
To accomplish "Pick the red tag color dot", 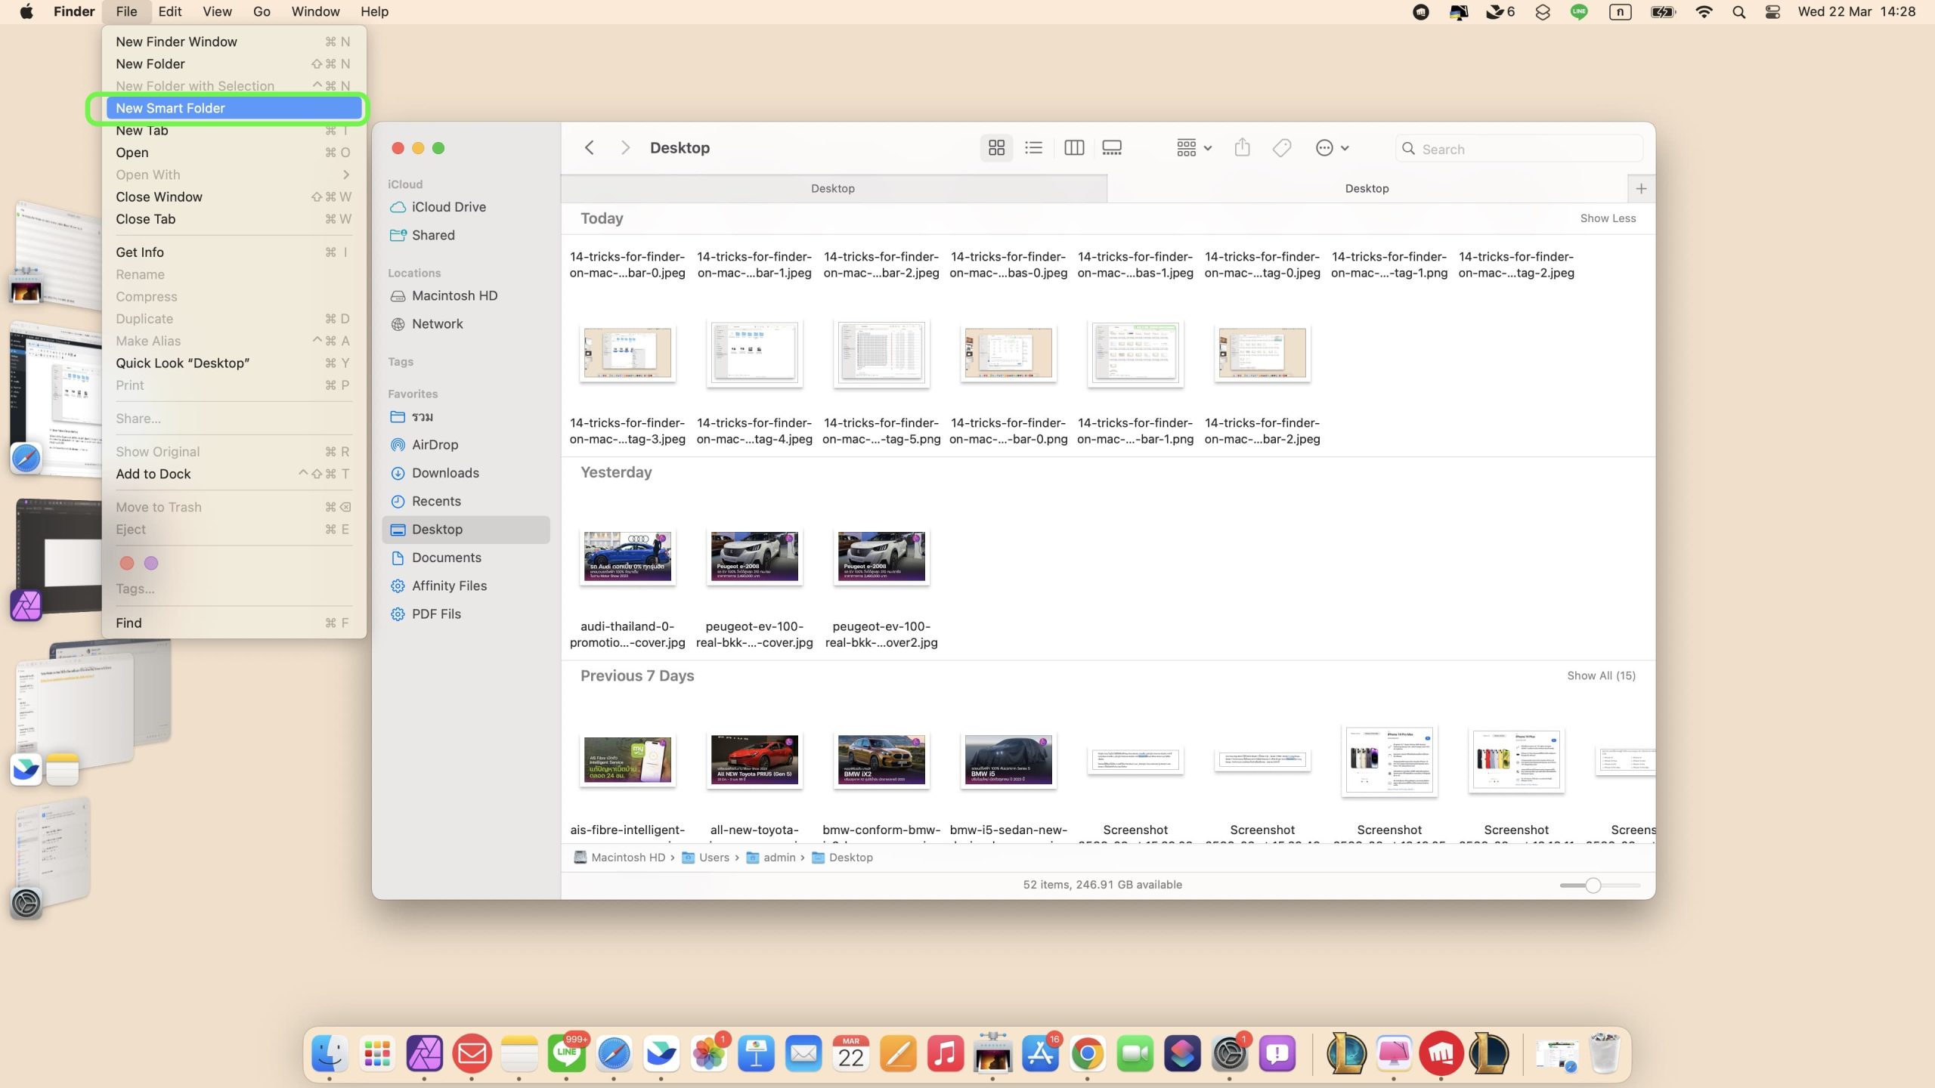I will click(x=127, y=563).
